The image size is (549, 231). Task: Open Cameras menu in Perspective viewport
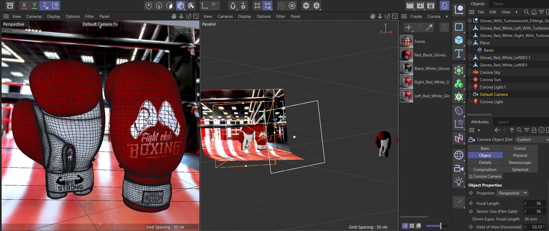[34, 17]
